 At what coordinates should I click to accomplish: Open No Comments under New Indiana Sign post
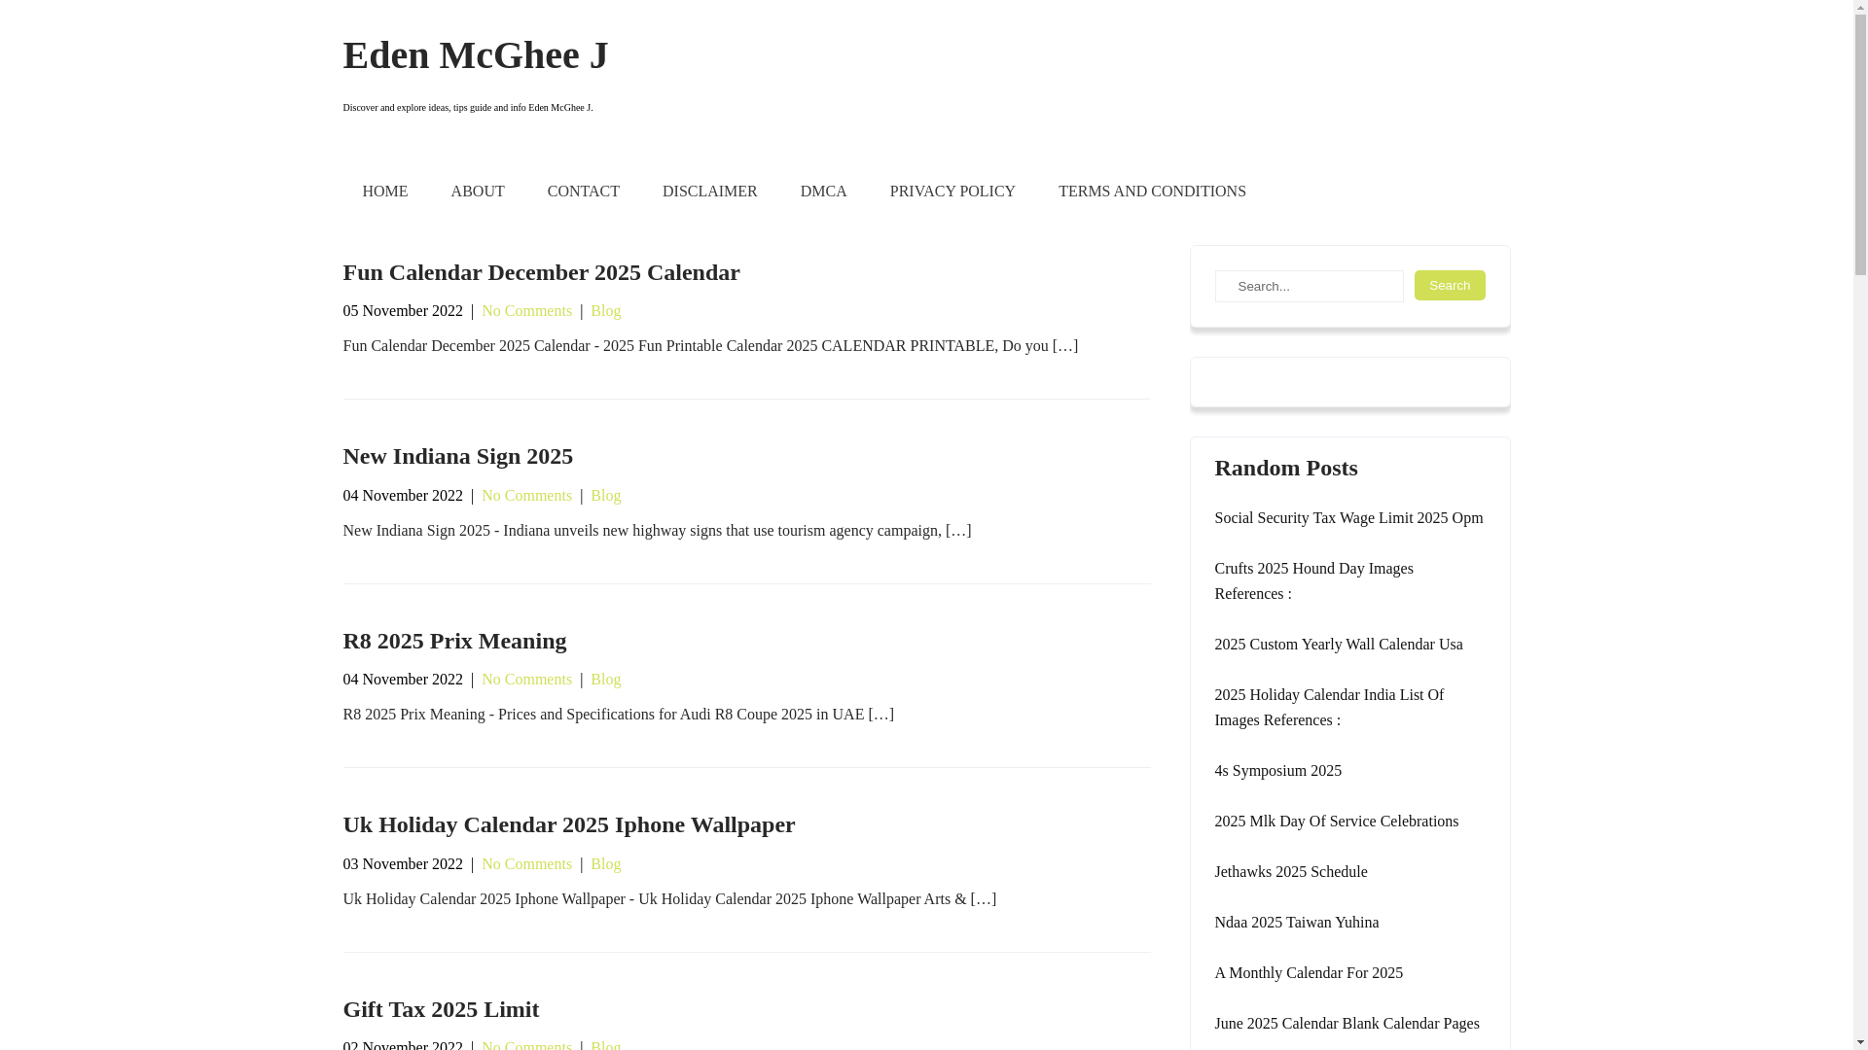(x=526, y=496)
